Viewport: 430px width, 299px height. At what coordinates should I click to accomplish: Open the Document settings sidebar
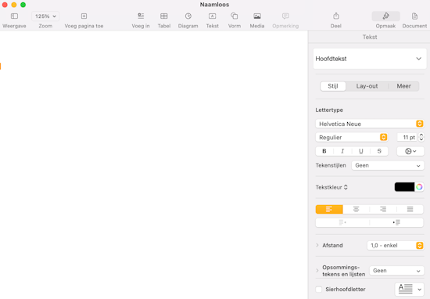pyautogui.click(x=414, y=16)
